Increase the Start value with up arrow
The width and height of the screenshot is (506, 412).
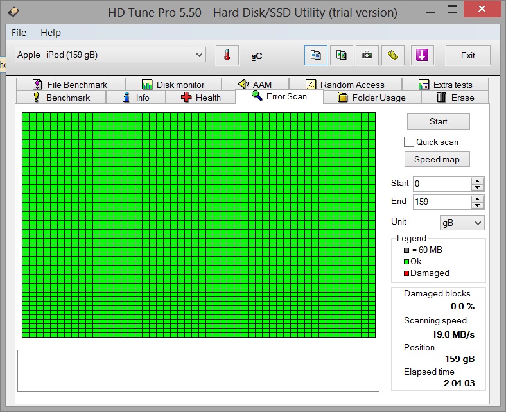[477, 180]
